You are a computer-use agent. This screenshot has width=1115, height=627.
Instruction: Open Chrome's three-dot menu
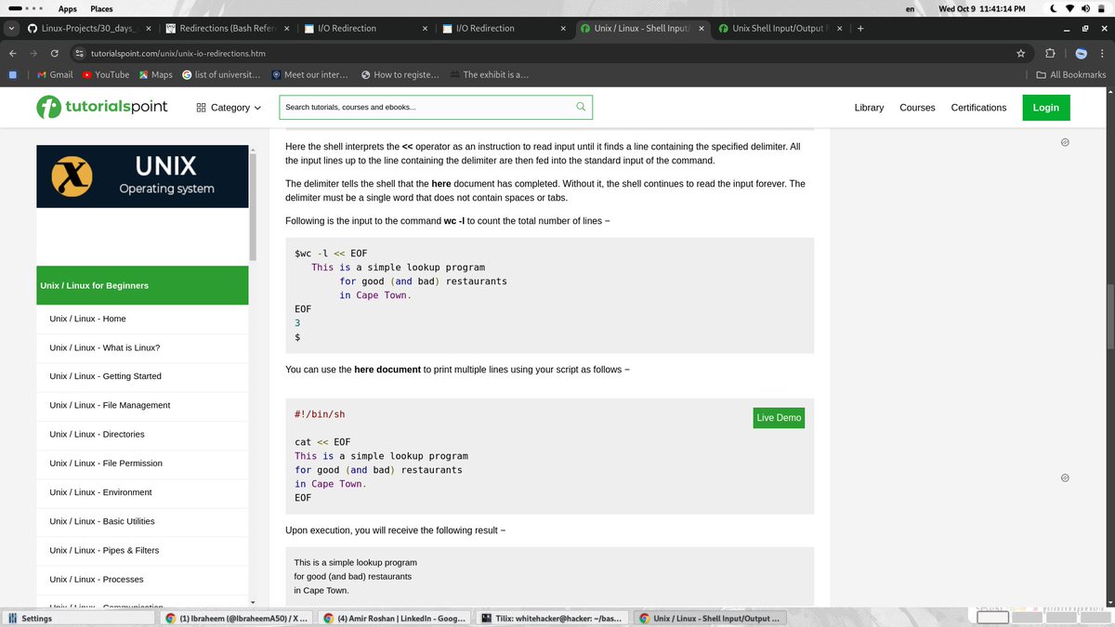(x=1101, y=53)
